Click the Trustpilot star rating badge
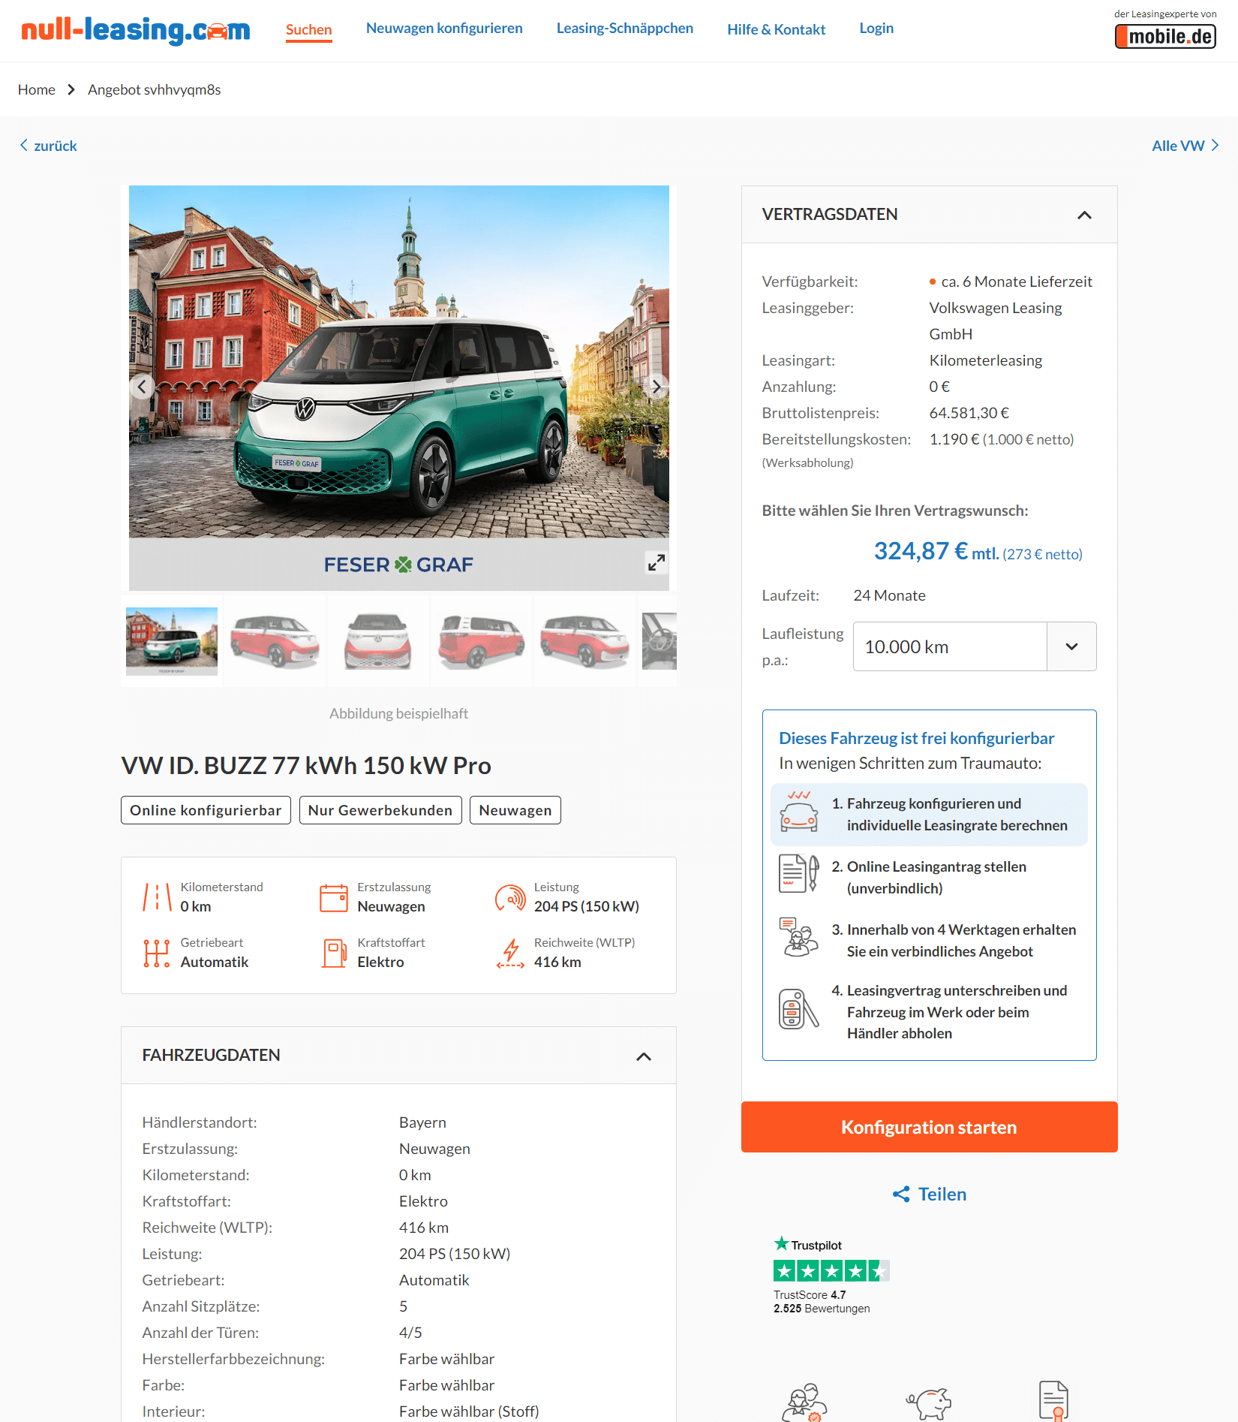Screen dimensions: 1238x1422 [831, 1270]
